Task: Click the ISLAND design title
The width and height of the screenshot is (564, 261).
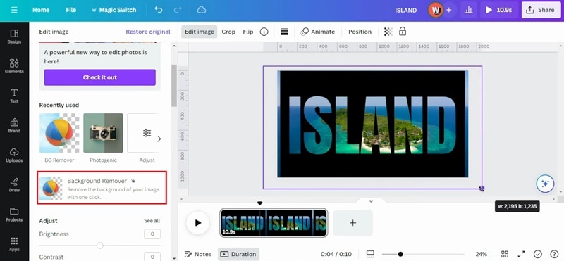Action: click(x=406, y=10)
